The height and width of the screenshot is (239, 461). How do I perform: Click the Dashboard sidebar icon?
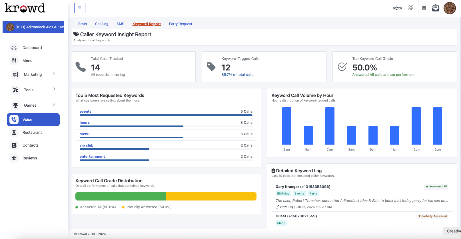(x=14, y=48)
